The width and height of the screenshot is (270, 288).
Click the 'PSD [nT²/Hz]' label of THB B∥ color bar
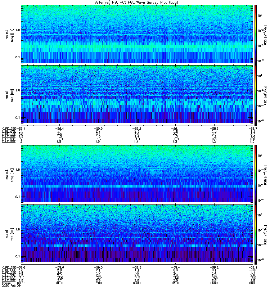(x=266, y=95)
